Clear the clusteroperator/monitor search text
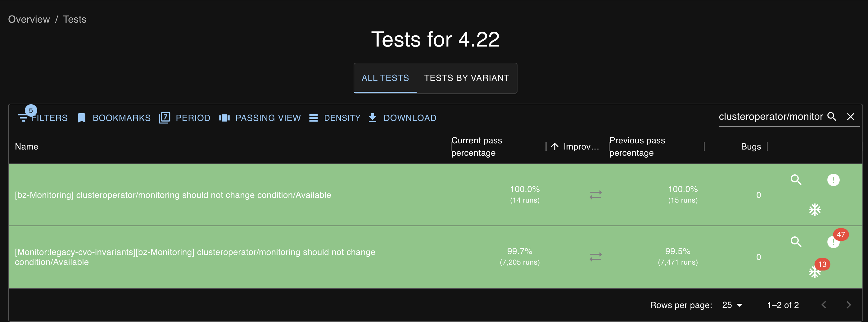 (x=851, y=117)
